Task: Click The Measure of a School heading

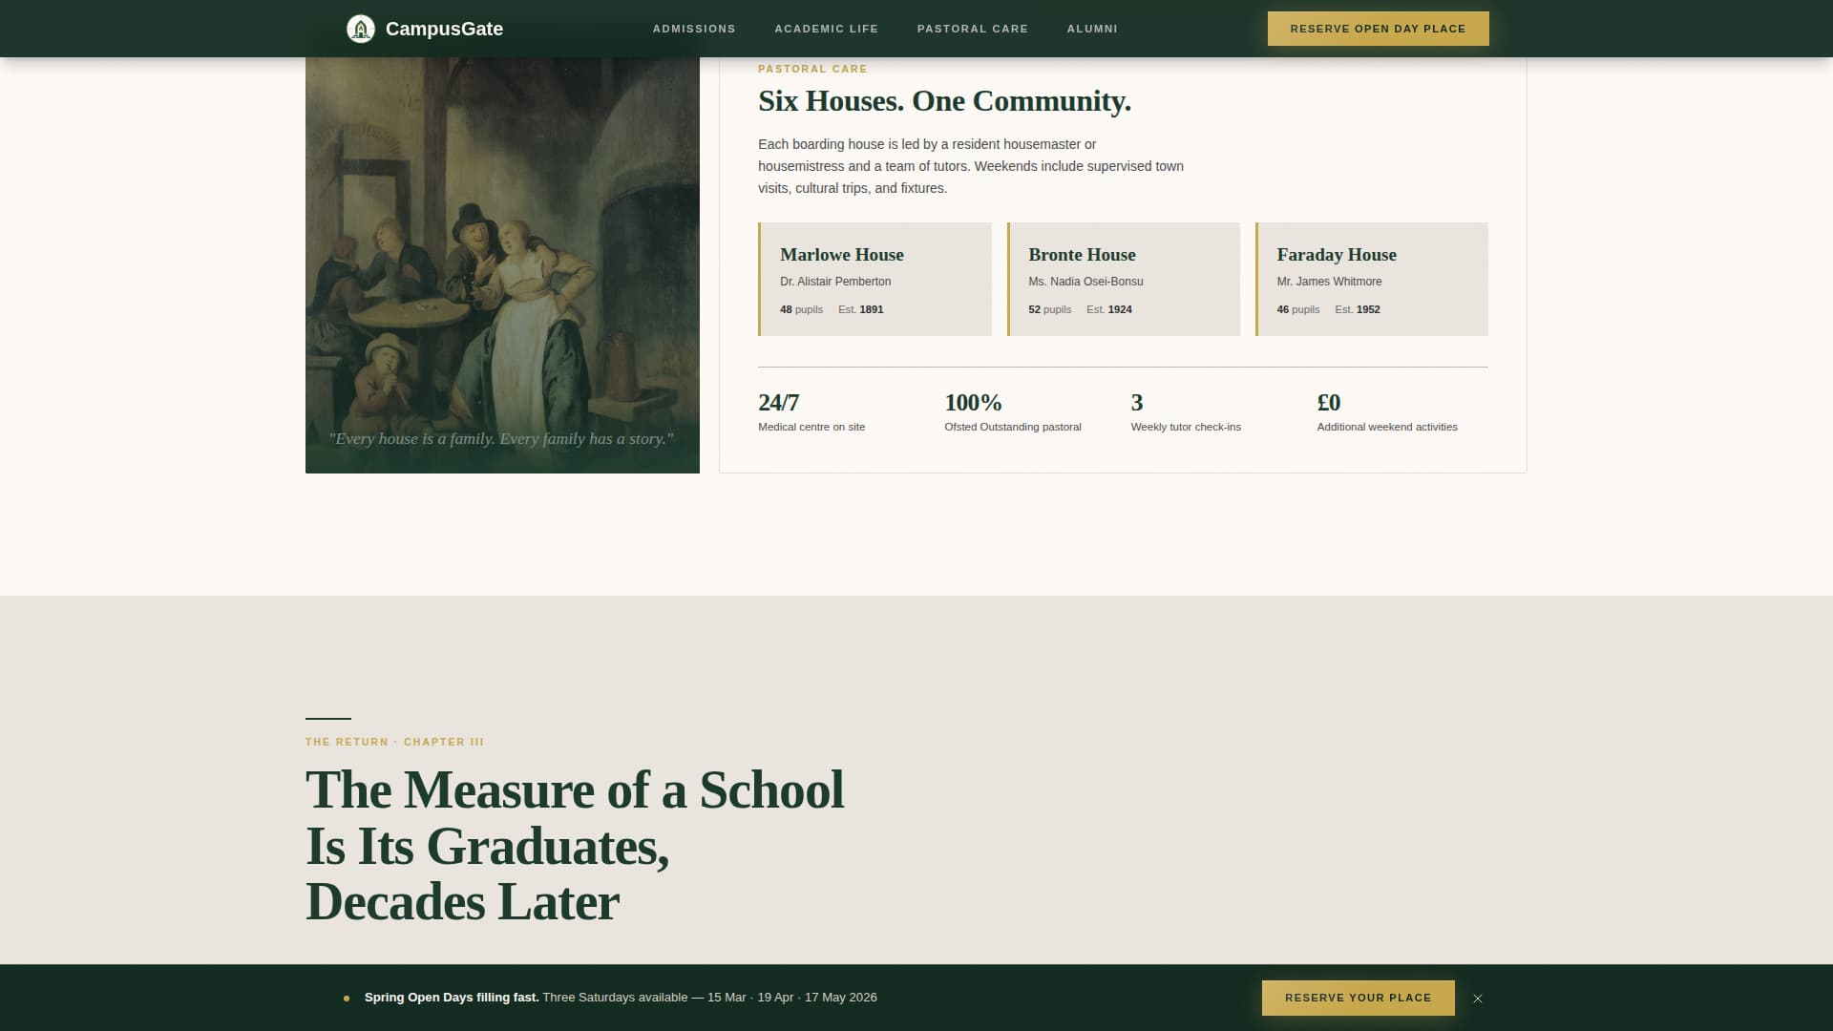Action: (x=575, y=846)
